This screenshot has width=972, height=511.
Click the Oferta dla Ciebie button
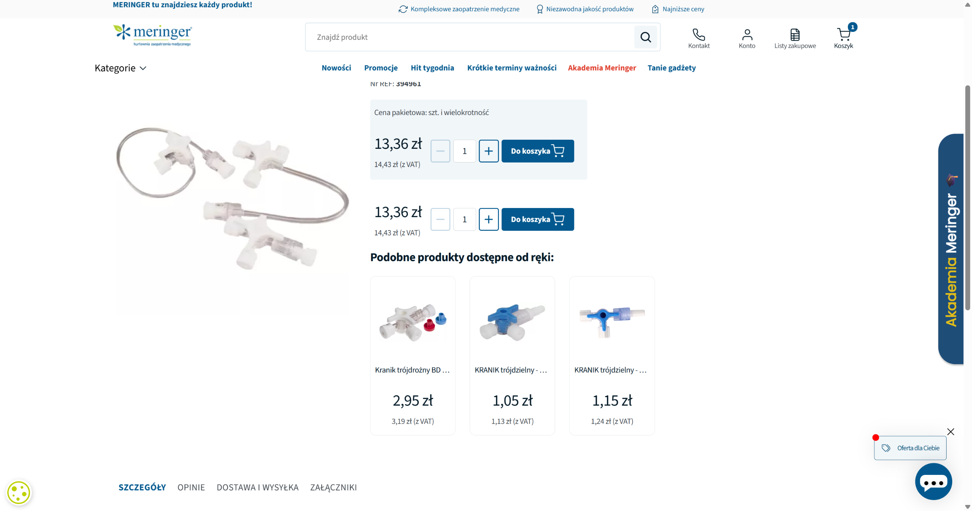click(910, 448)
